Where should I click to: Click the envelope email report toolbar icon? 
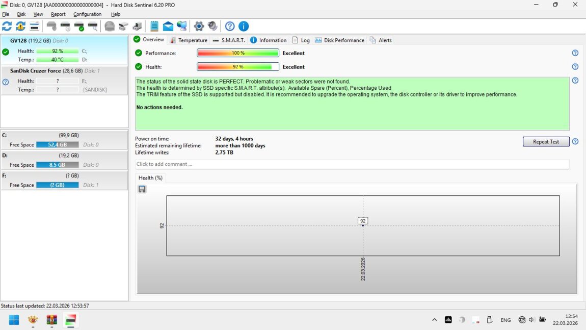point(168,26)
